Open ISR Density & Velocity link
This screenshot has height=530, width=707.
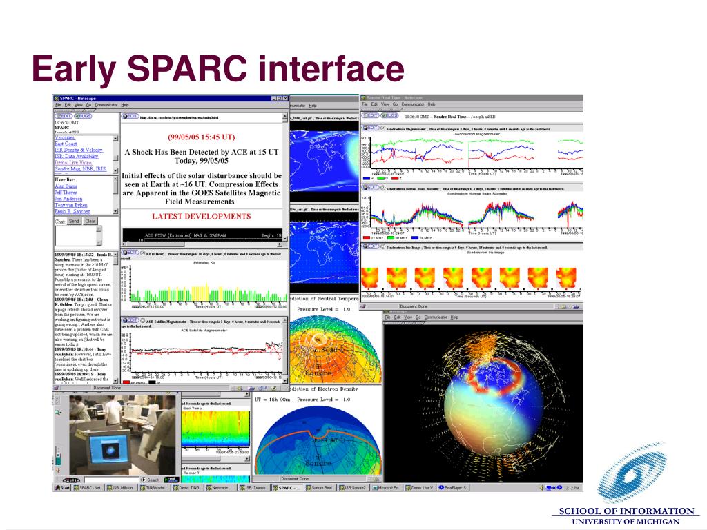(x=79, y=150)
